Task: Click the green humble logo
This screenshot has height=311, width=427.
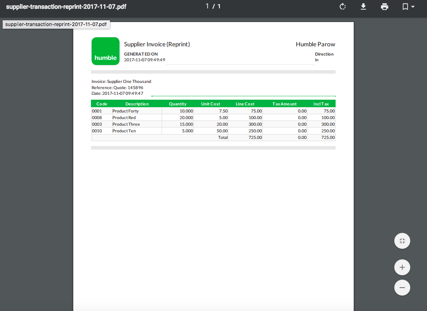Action: pyautogui.click(x=106, y=51)
